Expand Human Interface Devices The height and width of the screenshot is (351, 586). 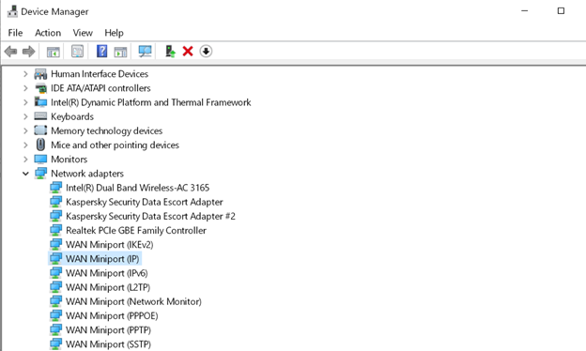(x=25, y=74)
